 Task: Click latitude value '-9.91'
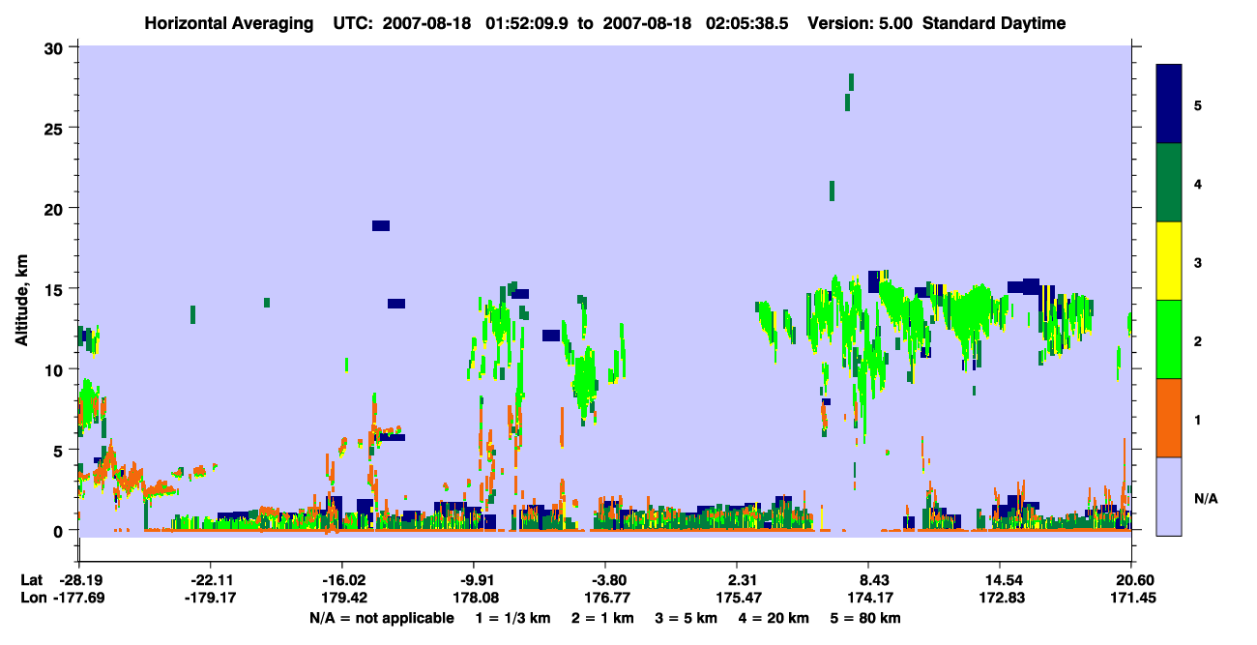click(473, 580)
